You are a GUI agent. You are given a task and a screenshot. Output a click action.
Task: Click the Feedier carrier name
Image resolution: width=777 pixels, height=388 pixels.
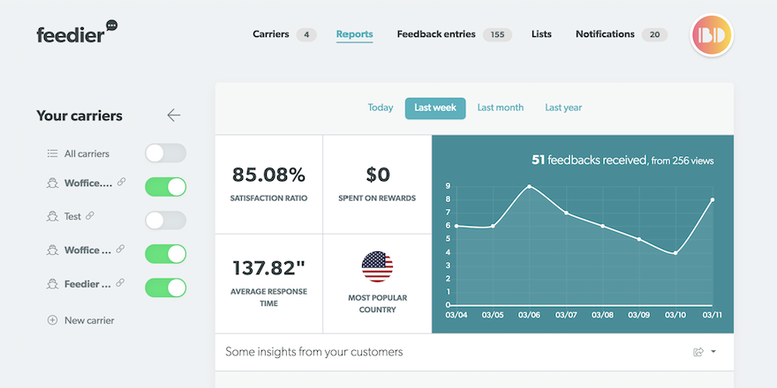(88, 284)
